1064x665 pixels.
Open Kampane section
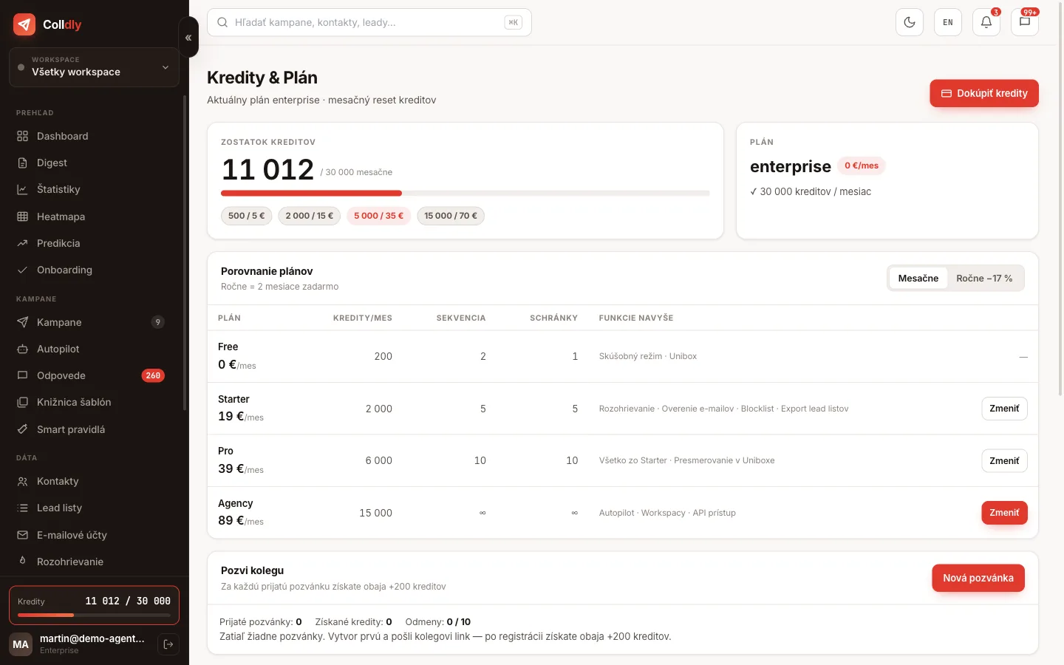pyautogui.click(x=94, y=322)
